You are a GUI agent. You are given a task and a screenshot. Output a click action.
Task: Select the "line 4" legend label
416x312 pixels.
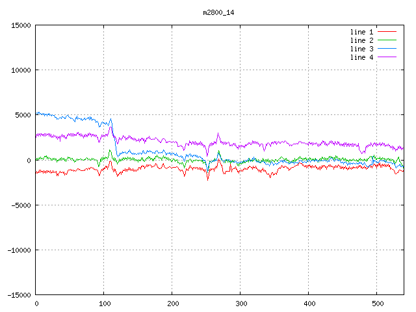(361, 57)
